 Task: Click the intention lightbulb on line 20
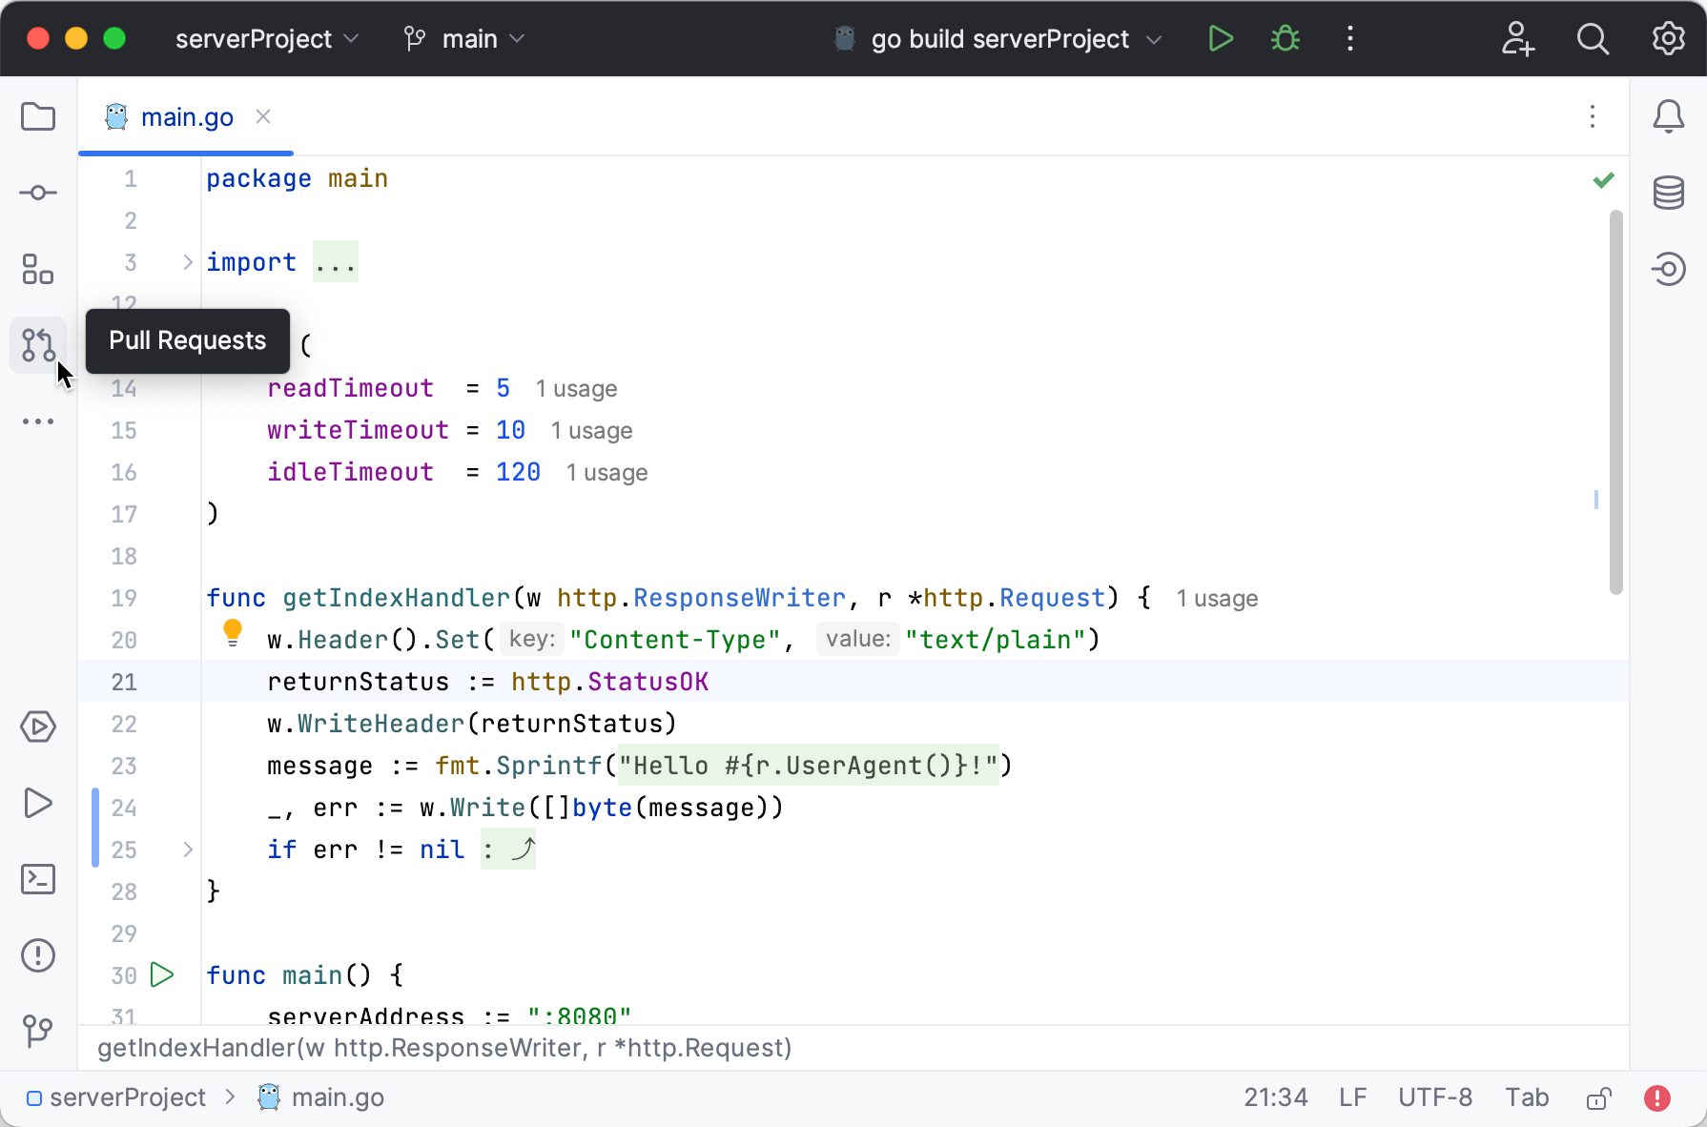[x=233, y=632]
